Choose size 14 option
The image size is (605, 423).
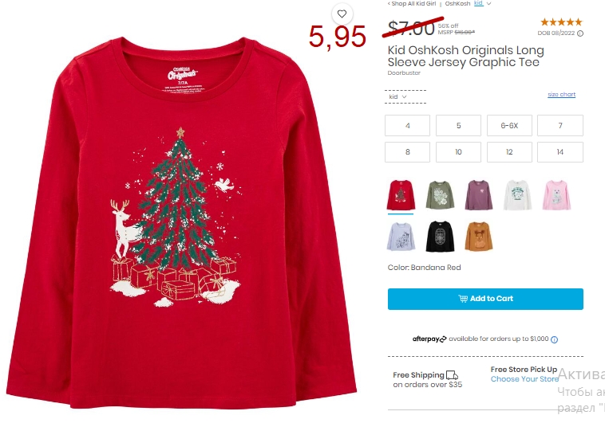click(x=560, y=152)
